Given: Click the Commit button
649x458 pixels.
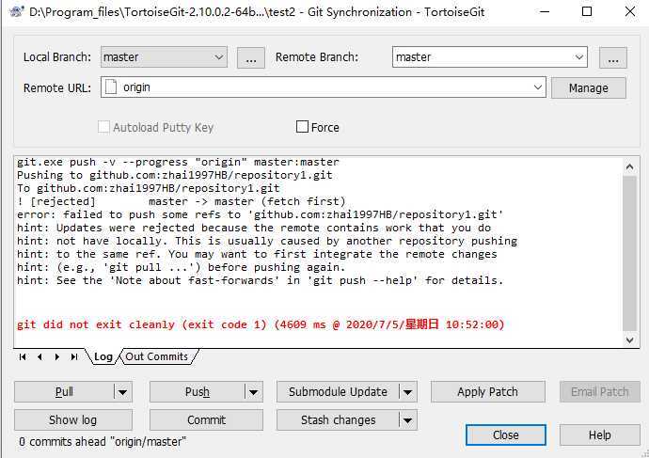Looking at the screenshot, I should (206, 420).
